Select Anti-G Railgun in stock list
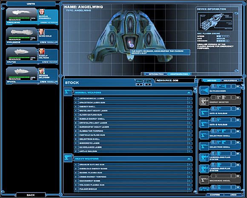Image resolution: width=247 pixels, height=198 pixels. (133, 151)
